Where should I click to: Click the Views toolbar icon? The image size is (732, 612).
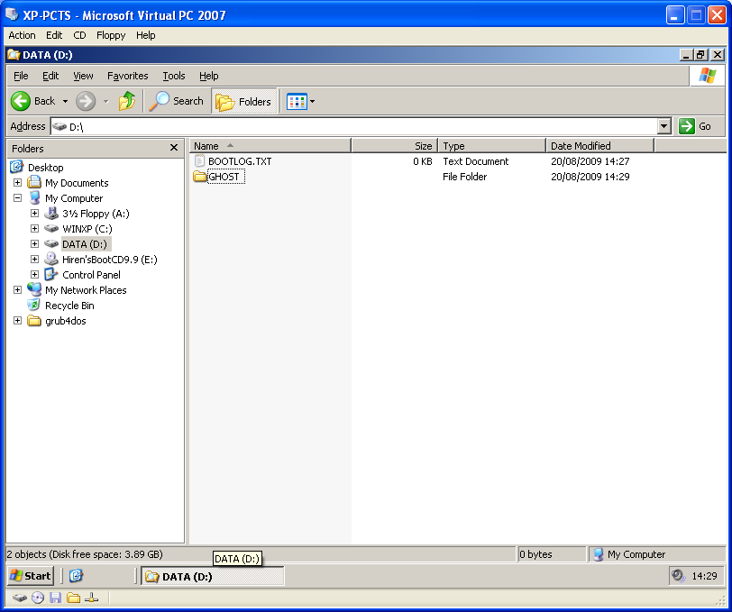297,101
